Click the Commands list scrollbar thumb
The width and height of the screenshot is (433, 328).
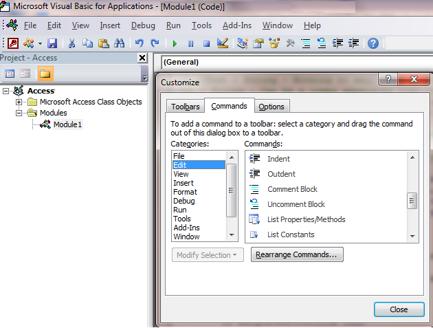(412, 201)
